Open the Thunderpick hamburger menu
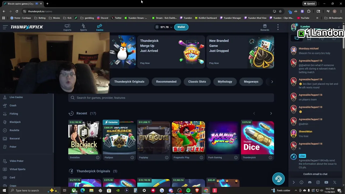Screen dimensions: 345x194 coord(5,27)
